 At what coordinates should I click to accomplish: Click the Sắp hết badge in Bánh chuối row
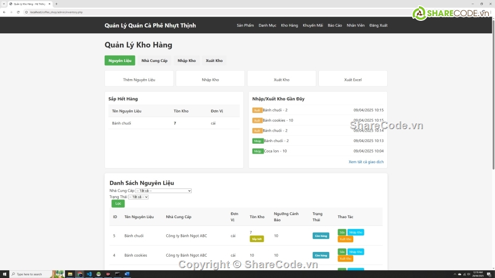[257, 239]
